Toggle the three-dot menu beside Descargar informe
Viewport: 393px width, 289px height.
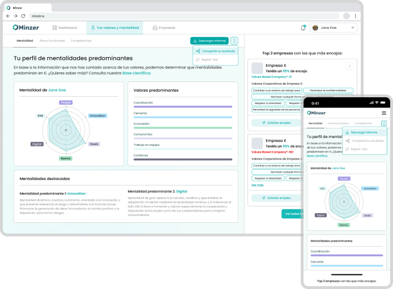(x=234, y=41)
